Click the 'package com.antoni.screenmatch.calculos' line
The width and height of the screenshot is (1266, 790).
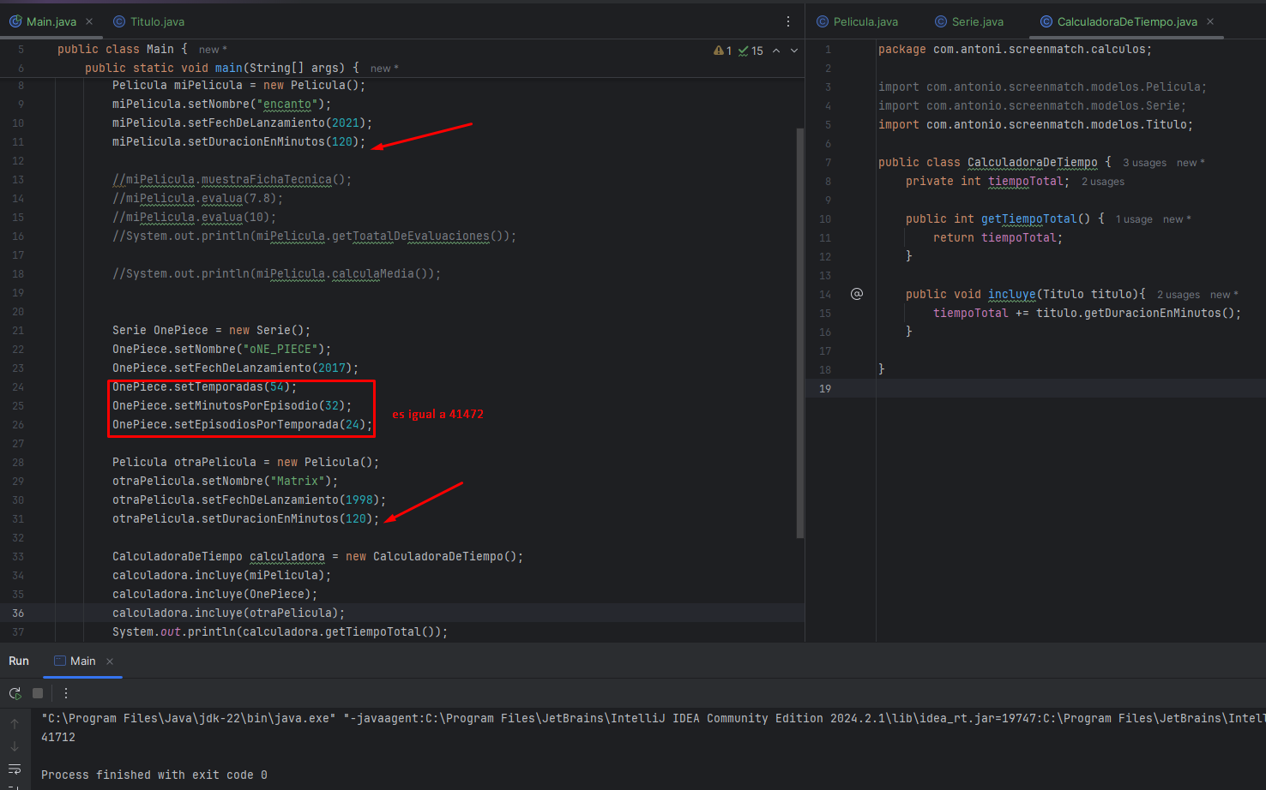tap(1015, 49)
